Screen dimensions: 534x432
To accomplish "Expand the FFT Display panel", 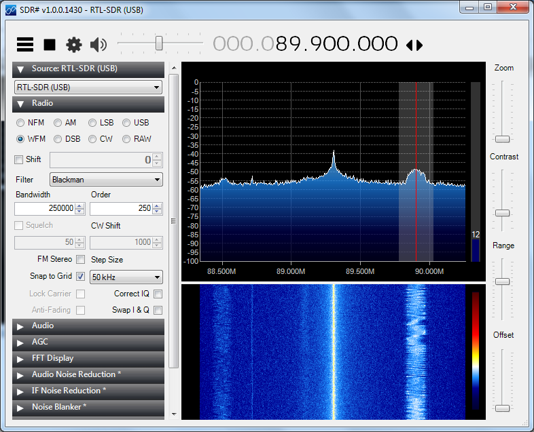I will click(x=88, y=359).
